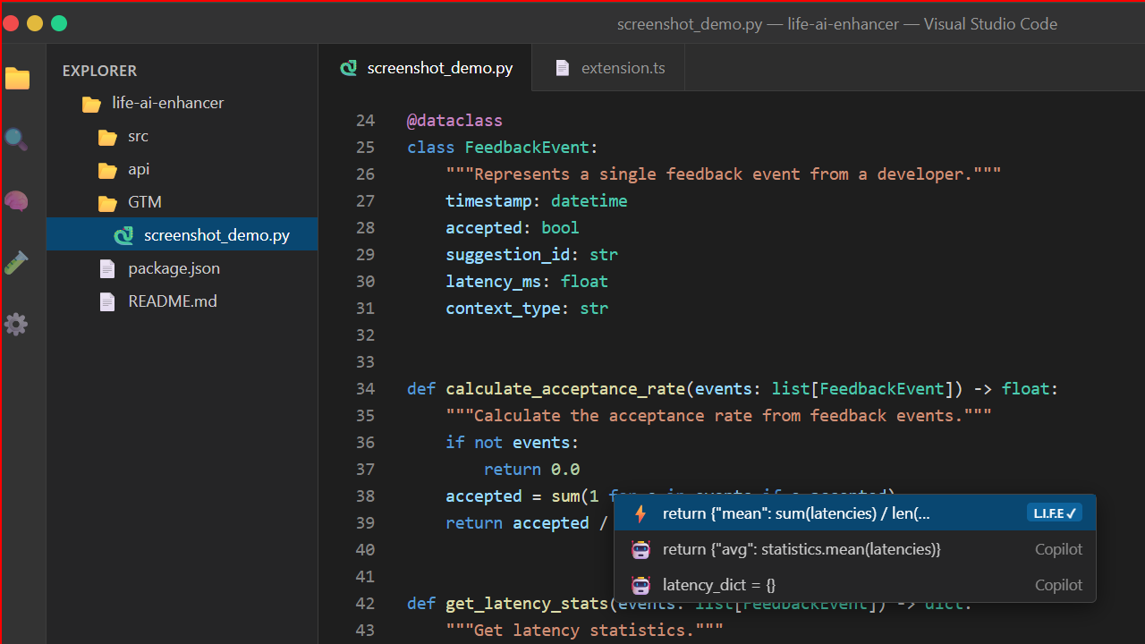Select the return {"avg": statistics.mean suggestion
Image resolution: width=1145 pixels, height=644 pixels.
click(x=855, y=549)
